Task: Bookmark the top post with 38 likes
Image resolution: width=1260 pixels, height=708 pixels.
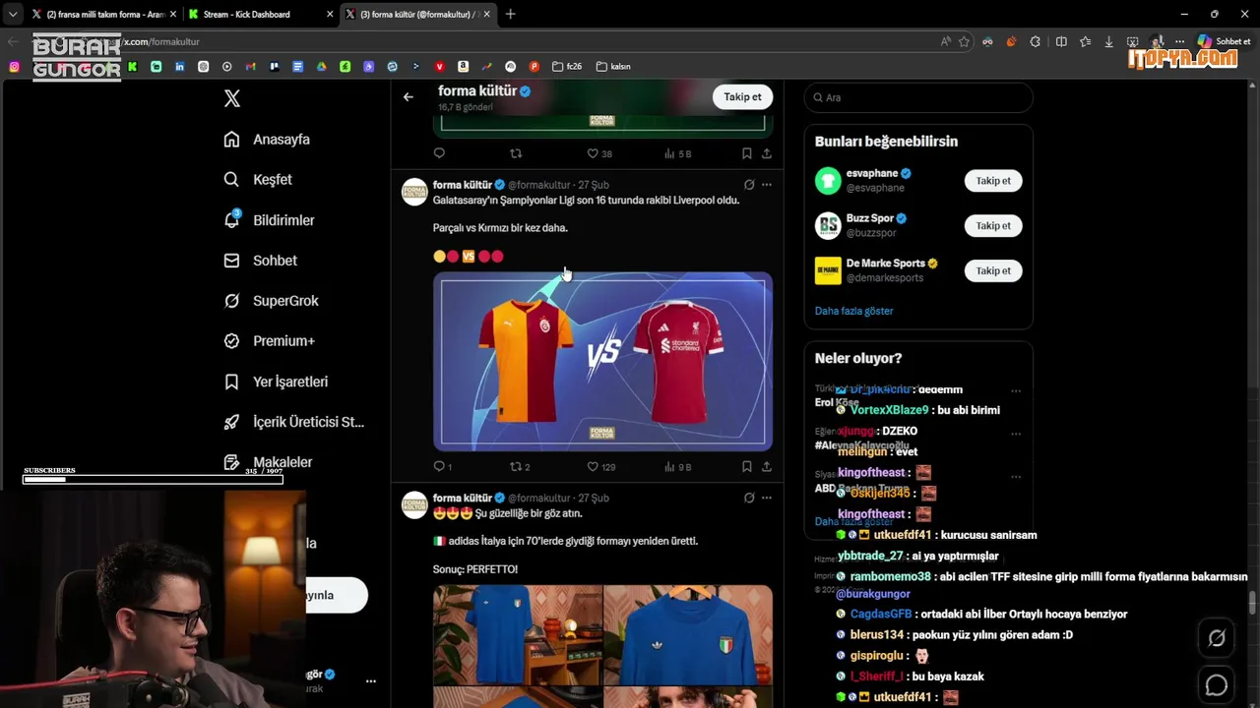Action: pyautogui.click(x=747, y=153)
